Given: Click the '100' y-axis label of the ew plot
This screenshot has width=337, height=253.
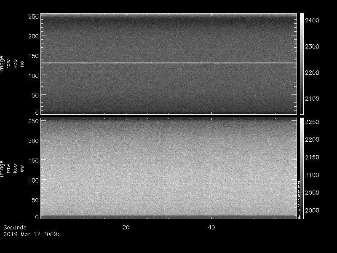Looking at the screenshot, I should click(34, 180).
